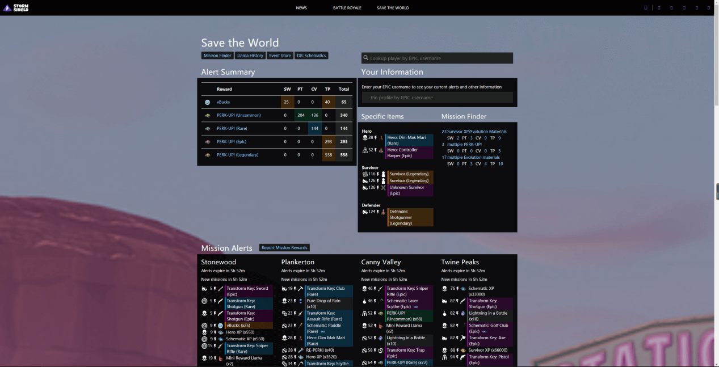Click the Storm Shield logo
Viewport: 719px width, 367px height.
16,8
